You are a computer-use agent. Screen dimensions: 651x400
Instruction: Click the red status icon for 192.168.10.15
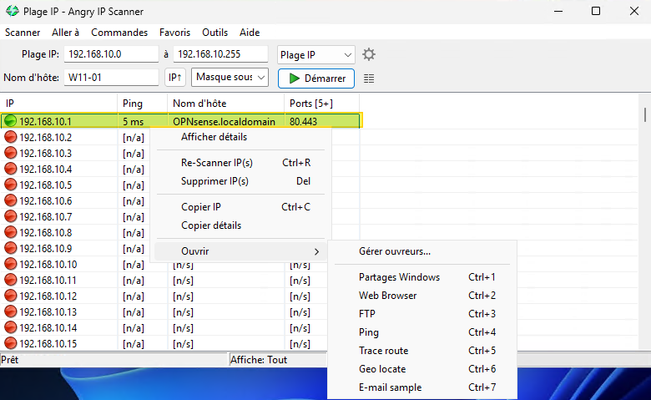[11, 343]
